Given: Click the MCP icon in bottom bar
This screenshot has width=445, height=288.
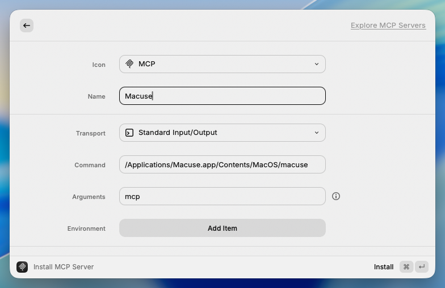Looking at the screenshot, I should pyautogui.click(x=22, y=267).
